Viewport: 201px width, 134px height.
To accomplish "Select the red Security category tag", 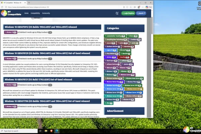I will (124, 57).
